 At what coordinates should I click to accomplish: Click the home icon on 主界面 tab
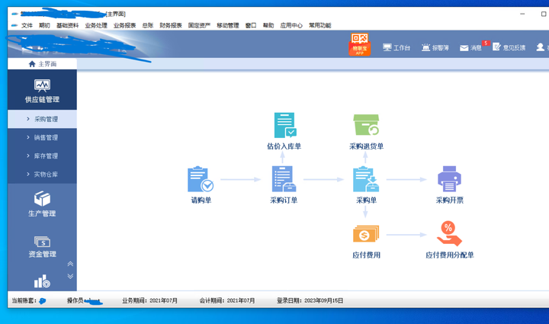coord(32,64)
